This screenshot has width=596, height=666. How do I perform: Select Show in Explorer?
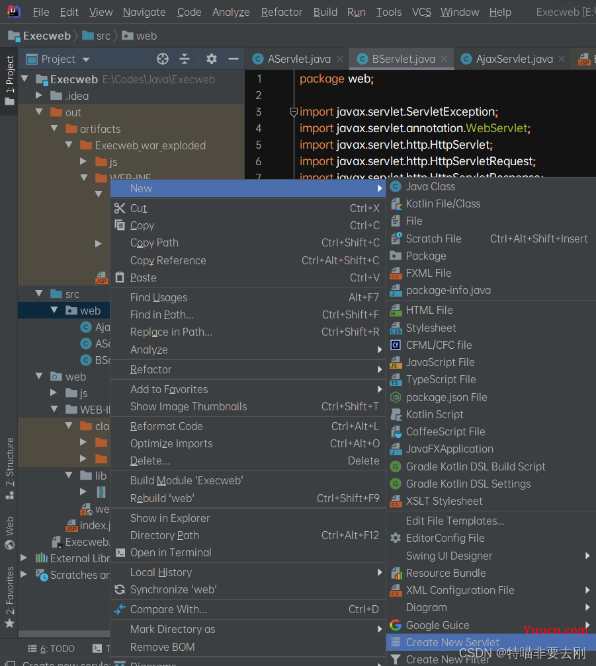[x=248, y=518]
